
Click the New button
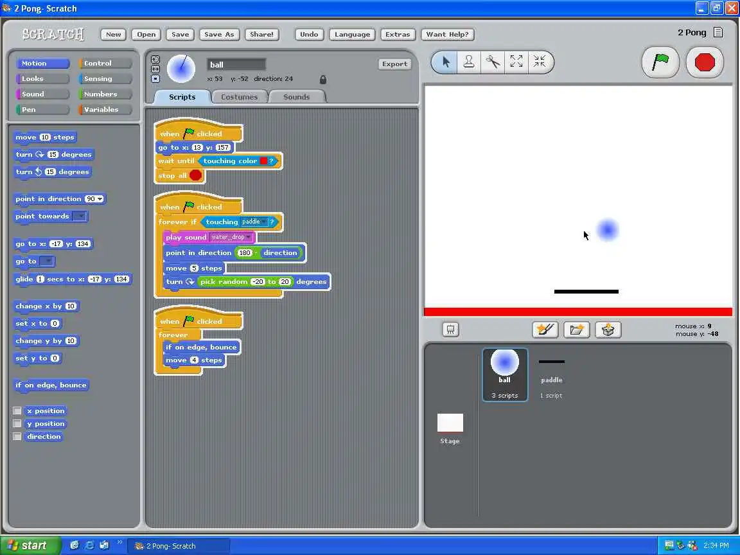pos(113,35)
